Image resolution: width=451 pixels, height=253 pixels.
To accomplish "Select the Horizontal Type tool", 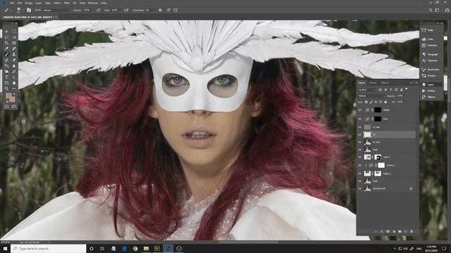I will click(x=6, y=77).
